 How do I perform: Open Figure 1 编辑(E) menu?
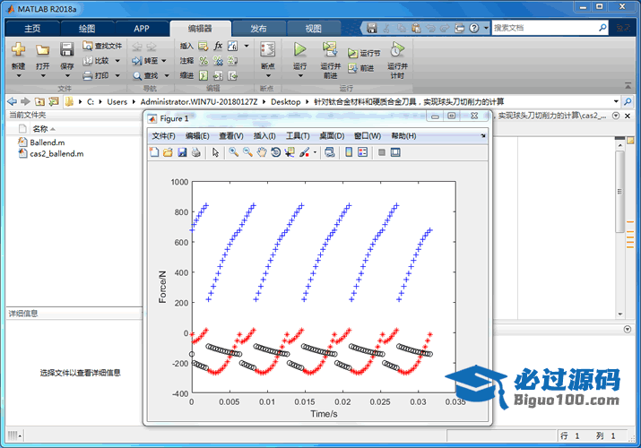(x=197, y=136)
